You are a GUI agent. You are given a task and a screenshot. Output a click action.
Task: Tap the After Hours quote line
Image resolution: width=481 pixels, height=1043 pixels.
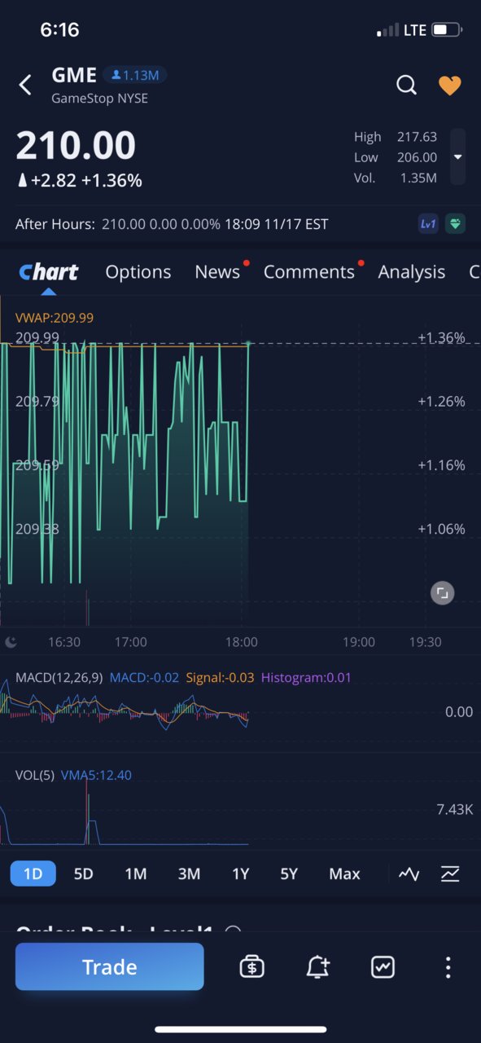(x=172, y=224)
